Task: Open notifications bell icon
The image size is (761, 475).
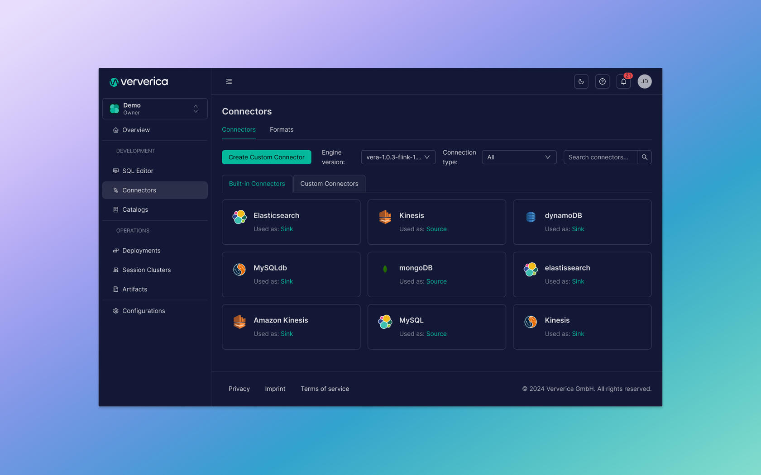Action: [623, 81]
